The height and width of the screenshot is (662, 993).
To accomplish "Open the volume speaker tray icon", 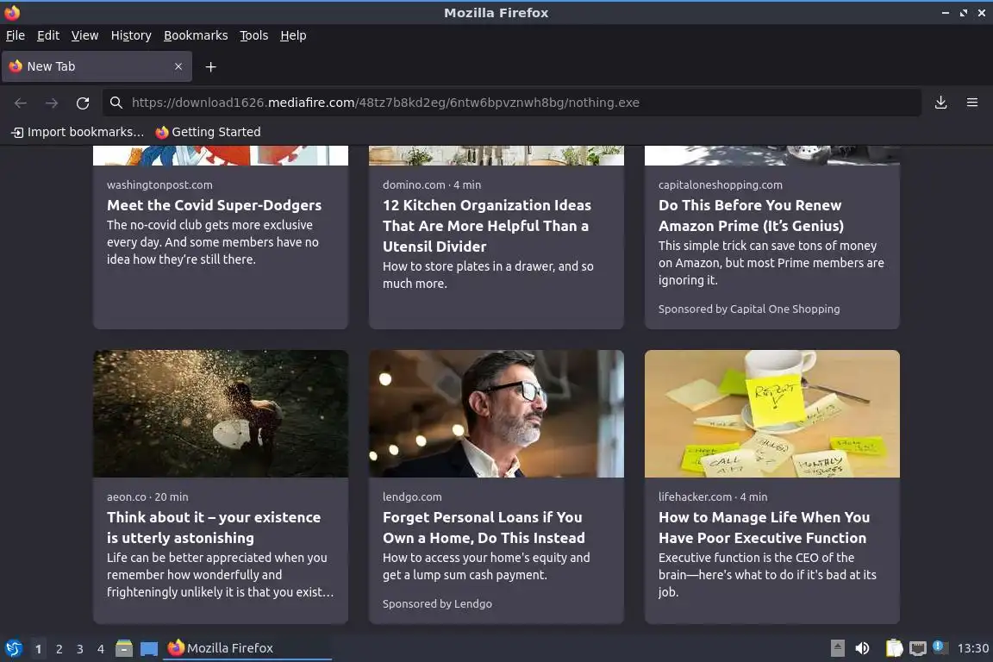I will click(x=862, y=648).
